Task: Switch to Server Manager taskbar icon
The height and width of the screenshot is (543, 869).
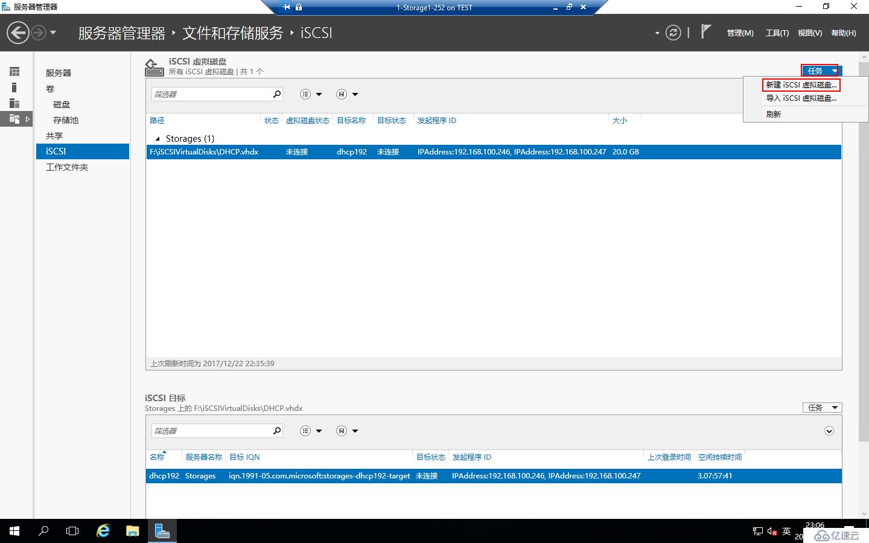Action: (x=162, y=531)
